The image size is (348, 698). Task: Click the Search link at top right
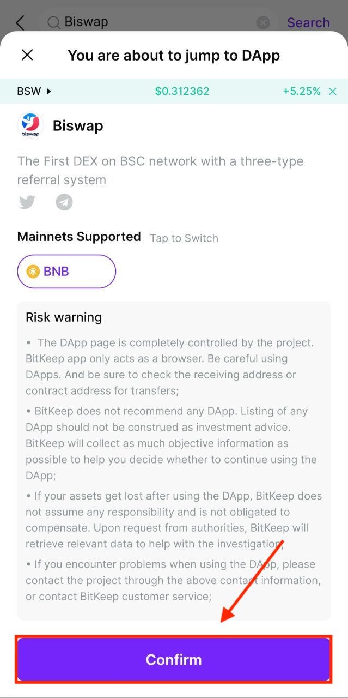click(308, 22)
